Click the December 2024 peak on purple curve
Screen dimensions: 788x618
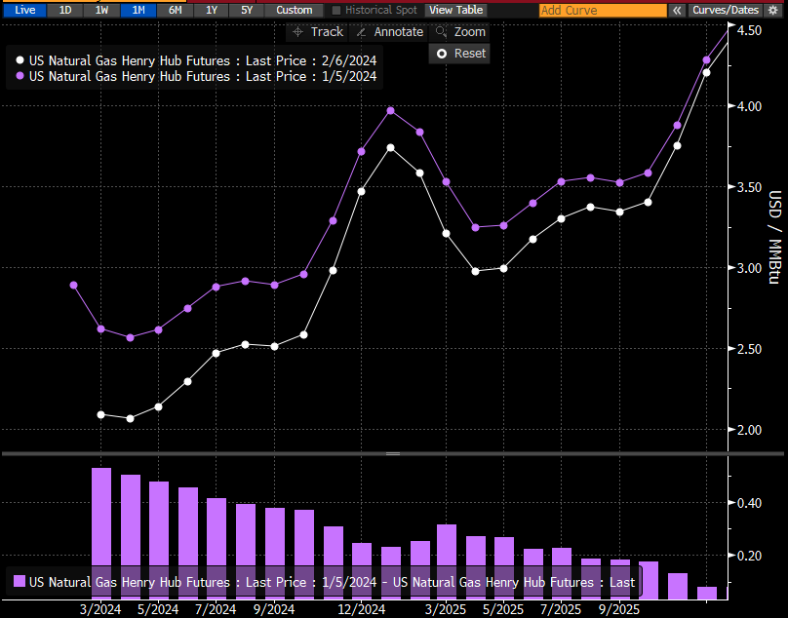(390, 111)
